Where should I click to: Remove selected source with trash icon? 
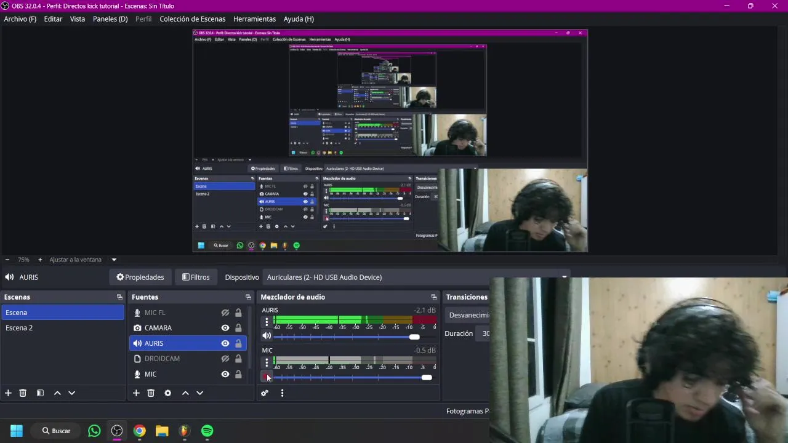151,393
